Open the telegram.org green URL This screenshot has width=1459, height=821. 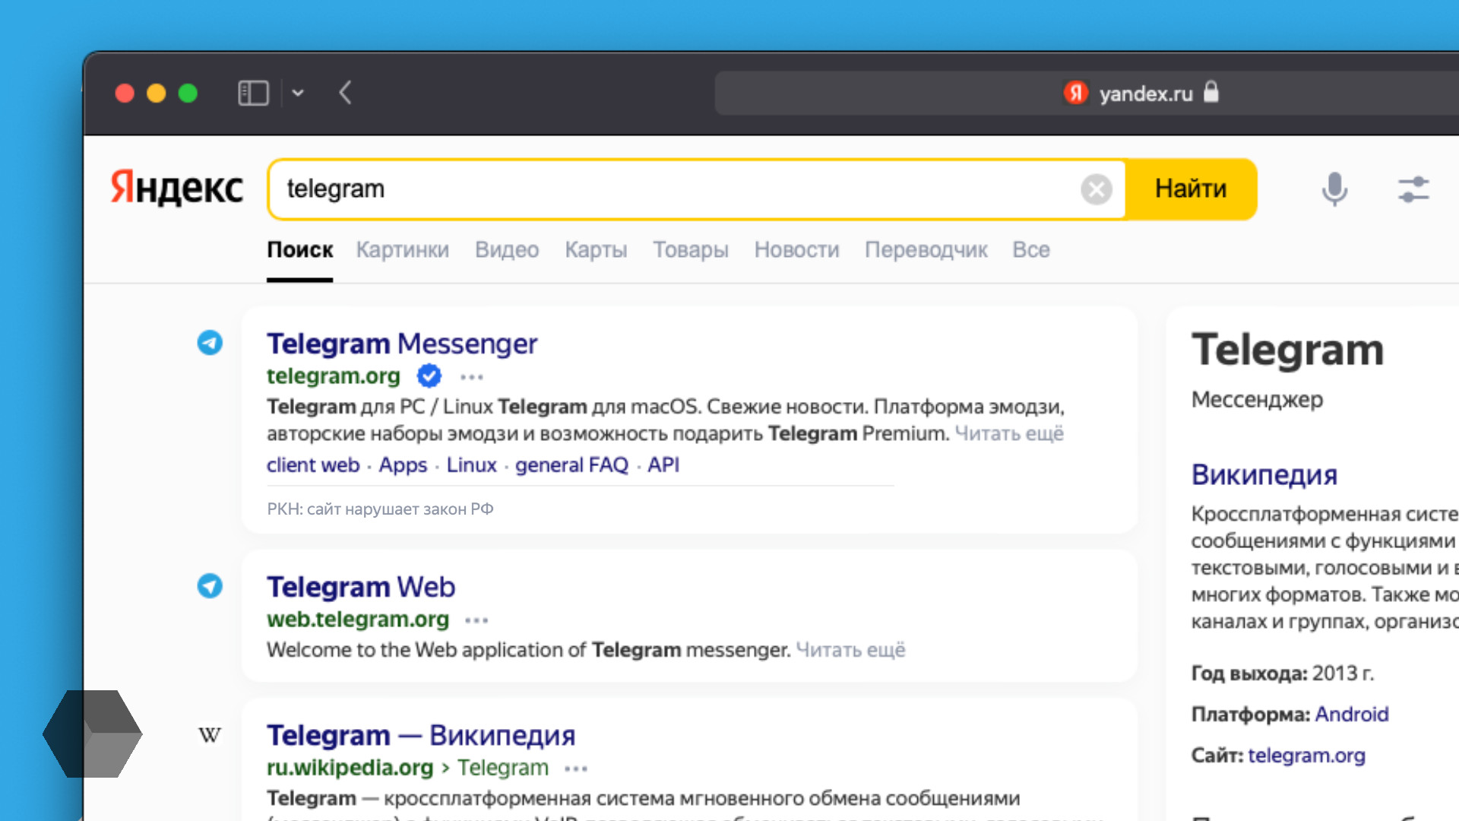333,376
